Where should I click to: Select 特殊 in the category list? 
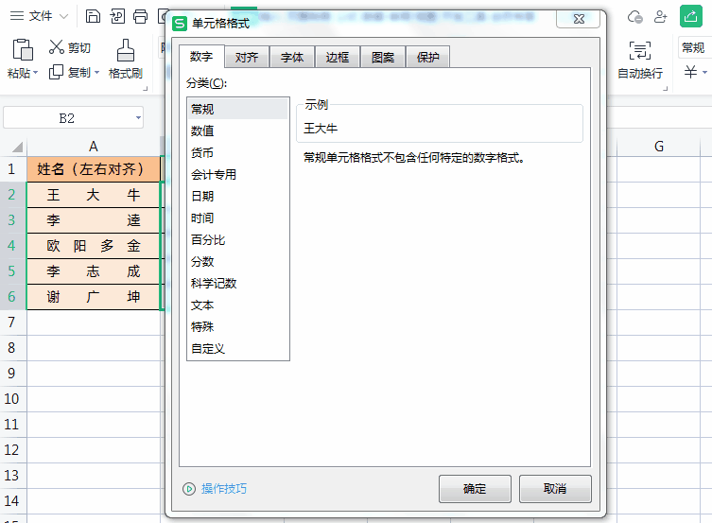pos(237,327)
